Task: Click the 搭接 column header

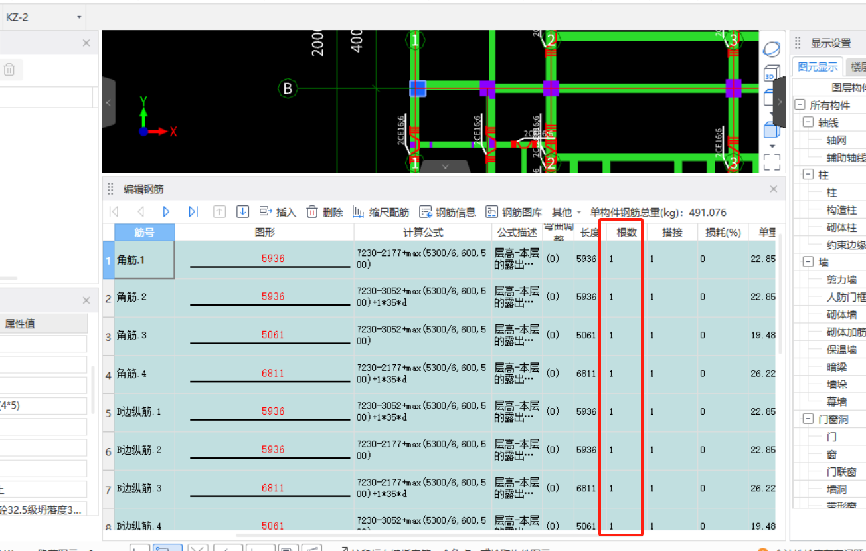Action: [x=672, y=232]
